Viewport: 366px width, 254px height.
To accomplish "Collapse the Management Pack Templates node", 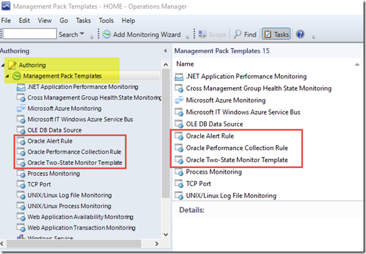I will click(x=7, y=76).
